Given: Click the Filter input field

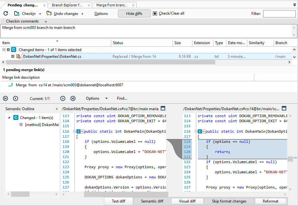Looking at the screenshot, I should (x=279, y=14).
